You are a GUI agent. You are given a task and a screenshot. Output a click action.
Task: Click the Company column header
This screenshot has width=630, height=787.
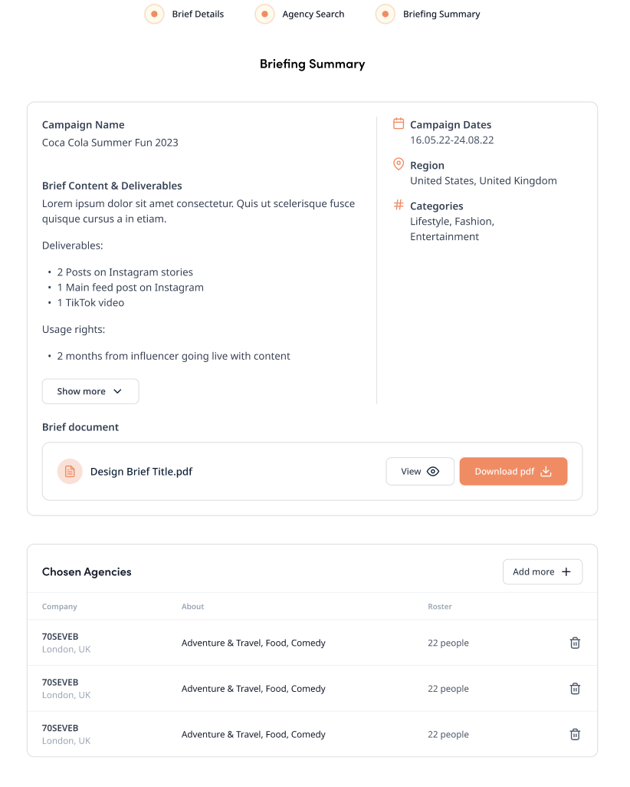point(60,606)
